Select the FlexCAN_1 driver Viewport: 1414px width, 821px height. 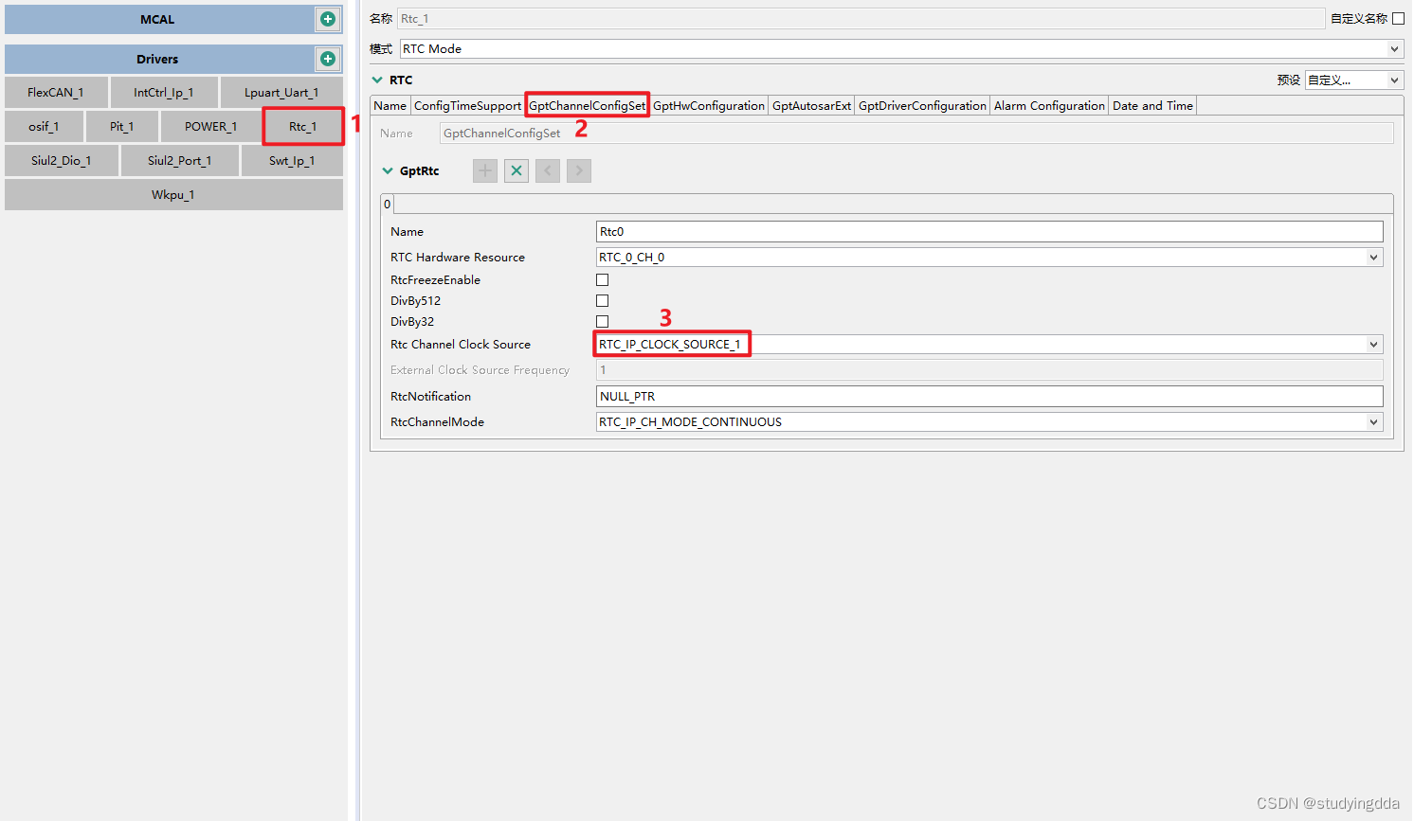point(56,93)
